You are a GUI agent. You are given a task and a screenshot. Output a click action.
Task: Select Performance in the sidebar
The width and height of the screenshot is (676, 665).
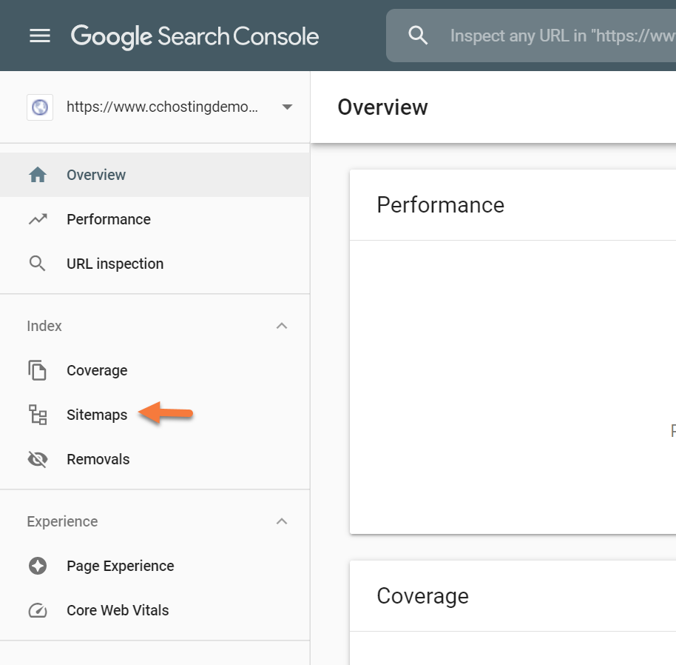[x=109, y=219]
